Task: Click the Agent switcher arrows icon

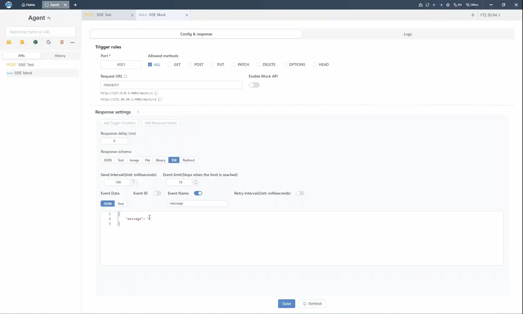Action: (49, 18)
